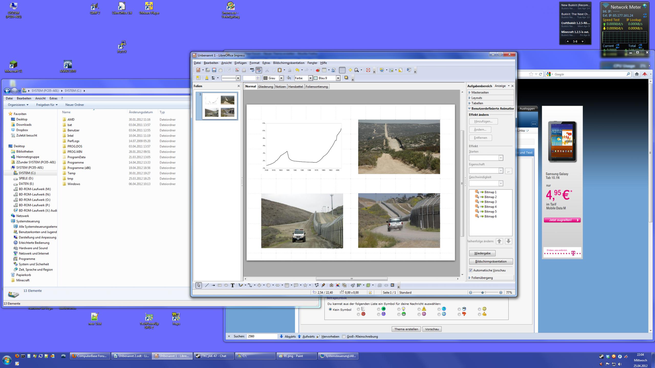655x368 pixels.
Task: Select the Text tool in drawing toolbar
Action: click(232, 285)
